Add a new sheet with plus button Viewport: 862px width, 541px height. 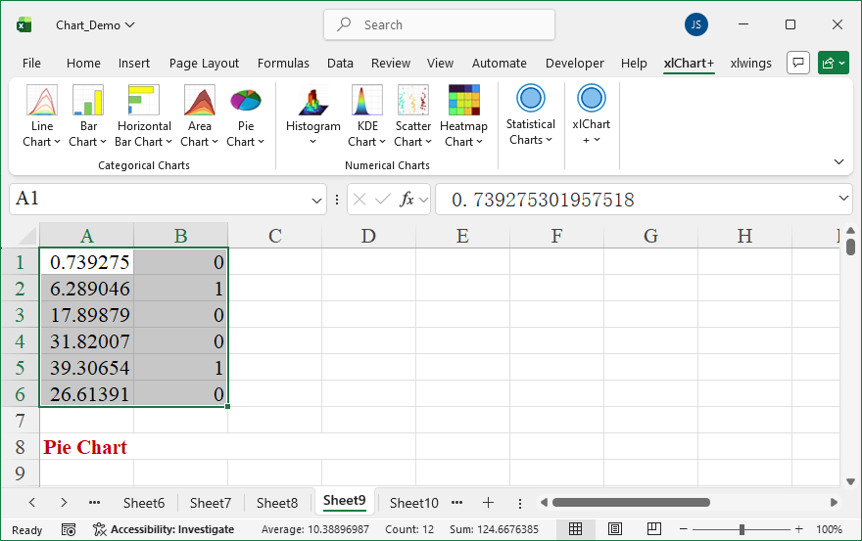pos(488,503)
